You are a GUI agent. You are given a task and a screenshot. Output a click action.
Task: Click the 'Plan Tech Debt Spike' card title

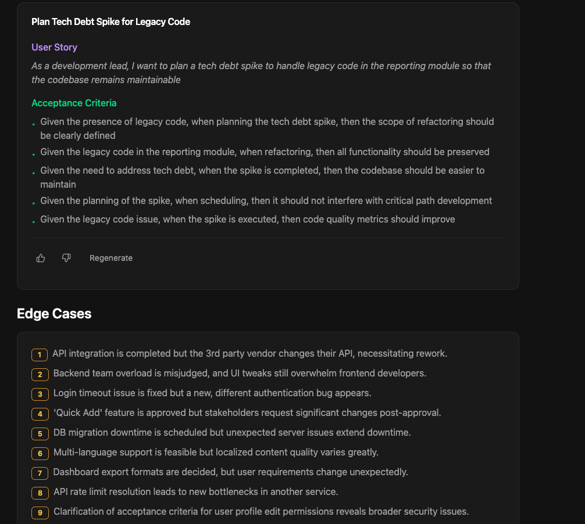pos(110,22)
